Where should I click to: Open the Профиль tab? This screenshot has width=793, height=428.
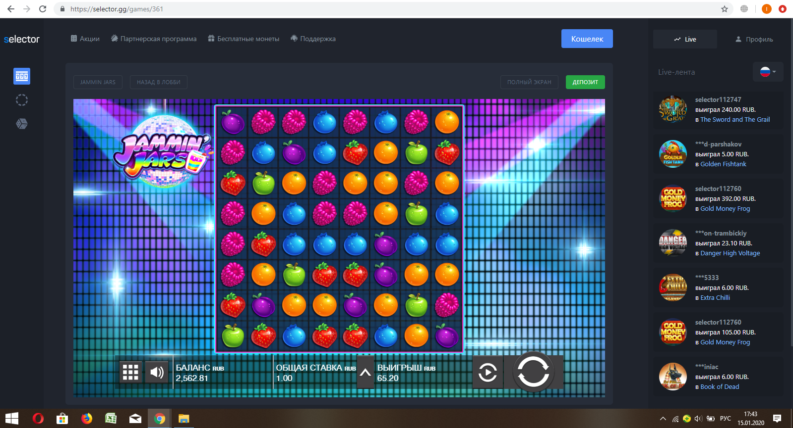[754, 39]
